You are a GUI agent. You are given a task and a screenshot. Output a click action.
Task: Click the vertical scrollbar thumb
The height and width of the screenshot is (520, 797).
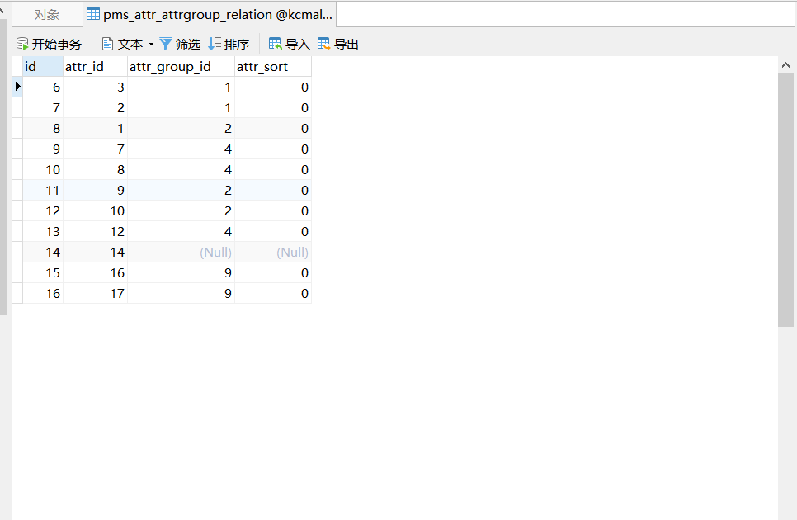coord(785,201)
